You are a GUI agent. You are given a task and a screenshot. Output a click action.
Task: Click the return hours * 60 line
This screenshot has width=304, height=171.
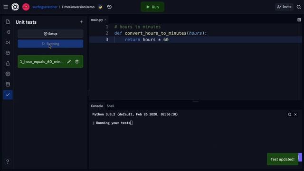(x=147, y=39)
